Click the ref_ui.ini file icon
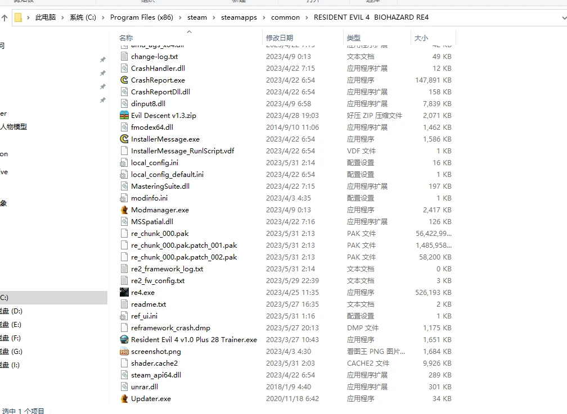 click(124, 316)
